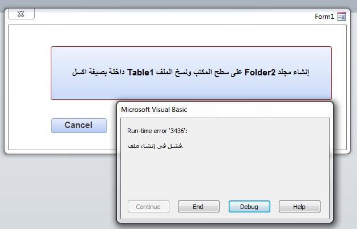Click empty area inside the error dialog
This screenshot has width=357, height=229.
pos(225,175)
